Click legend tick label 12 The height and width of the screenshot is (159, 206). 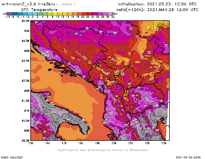pyautogui.click(x=63, y=17)
